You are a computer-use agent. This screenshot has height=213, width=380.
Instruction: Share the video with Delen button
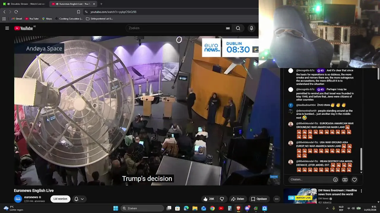(x=237, y=199)
